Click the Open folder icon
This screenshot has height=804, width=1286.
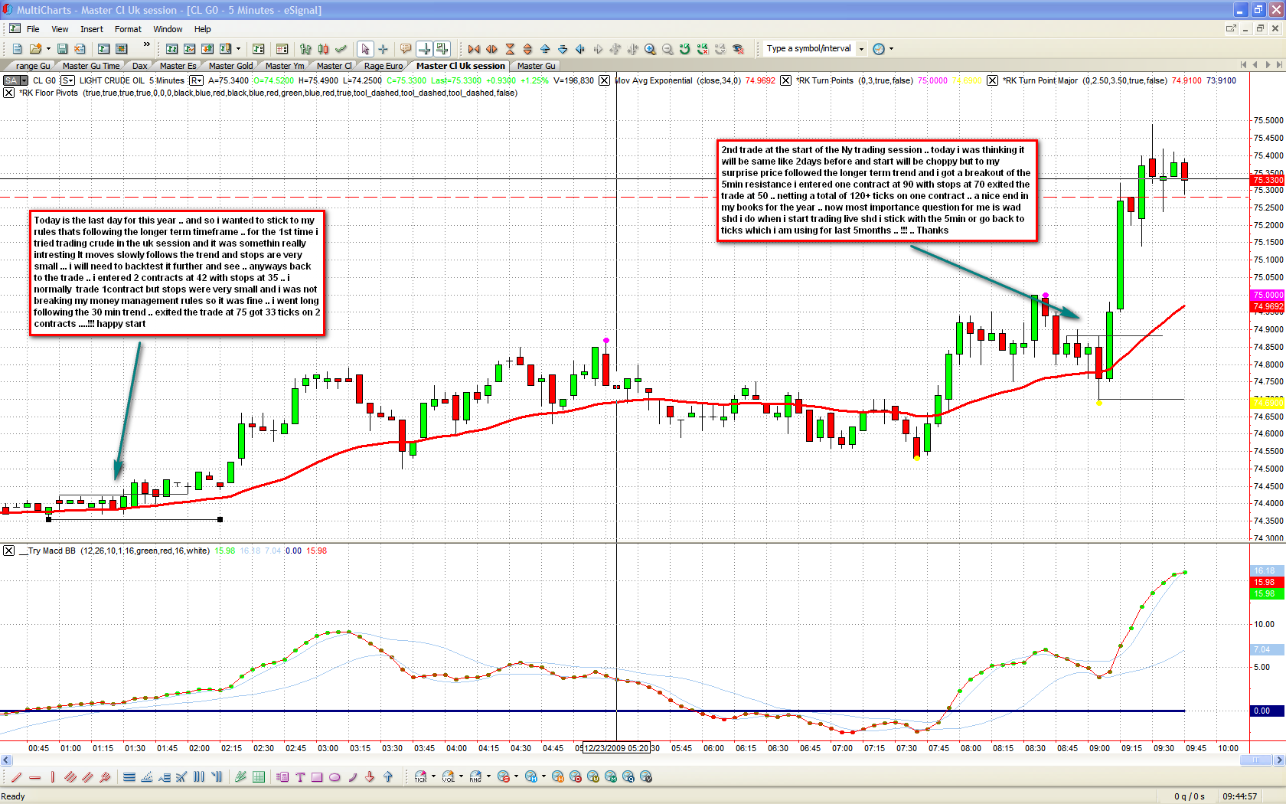click(x=35, y=48)
